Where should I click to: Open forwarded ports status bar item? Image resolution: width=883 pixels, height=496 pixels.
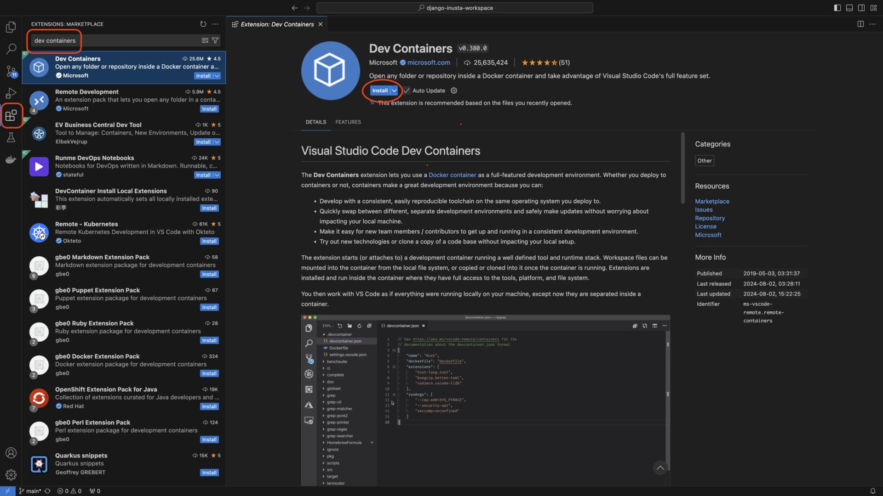[95, 491]
